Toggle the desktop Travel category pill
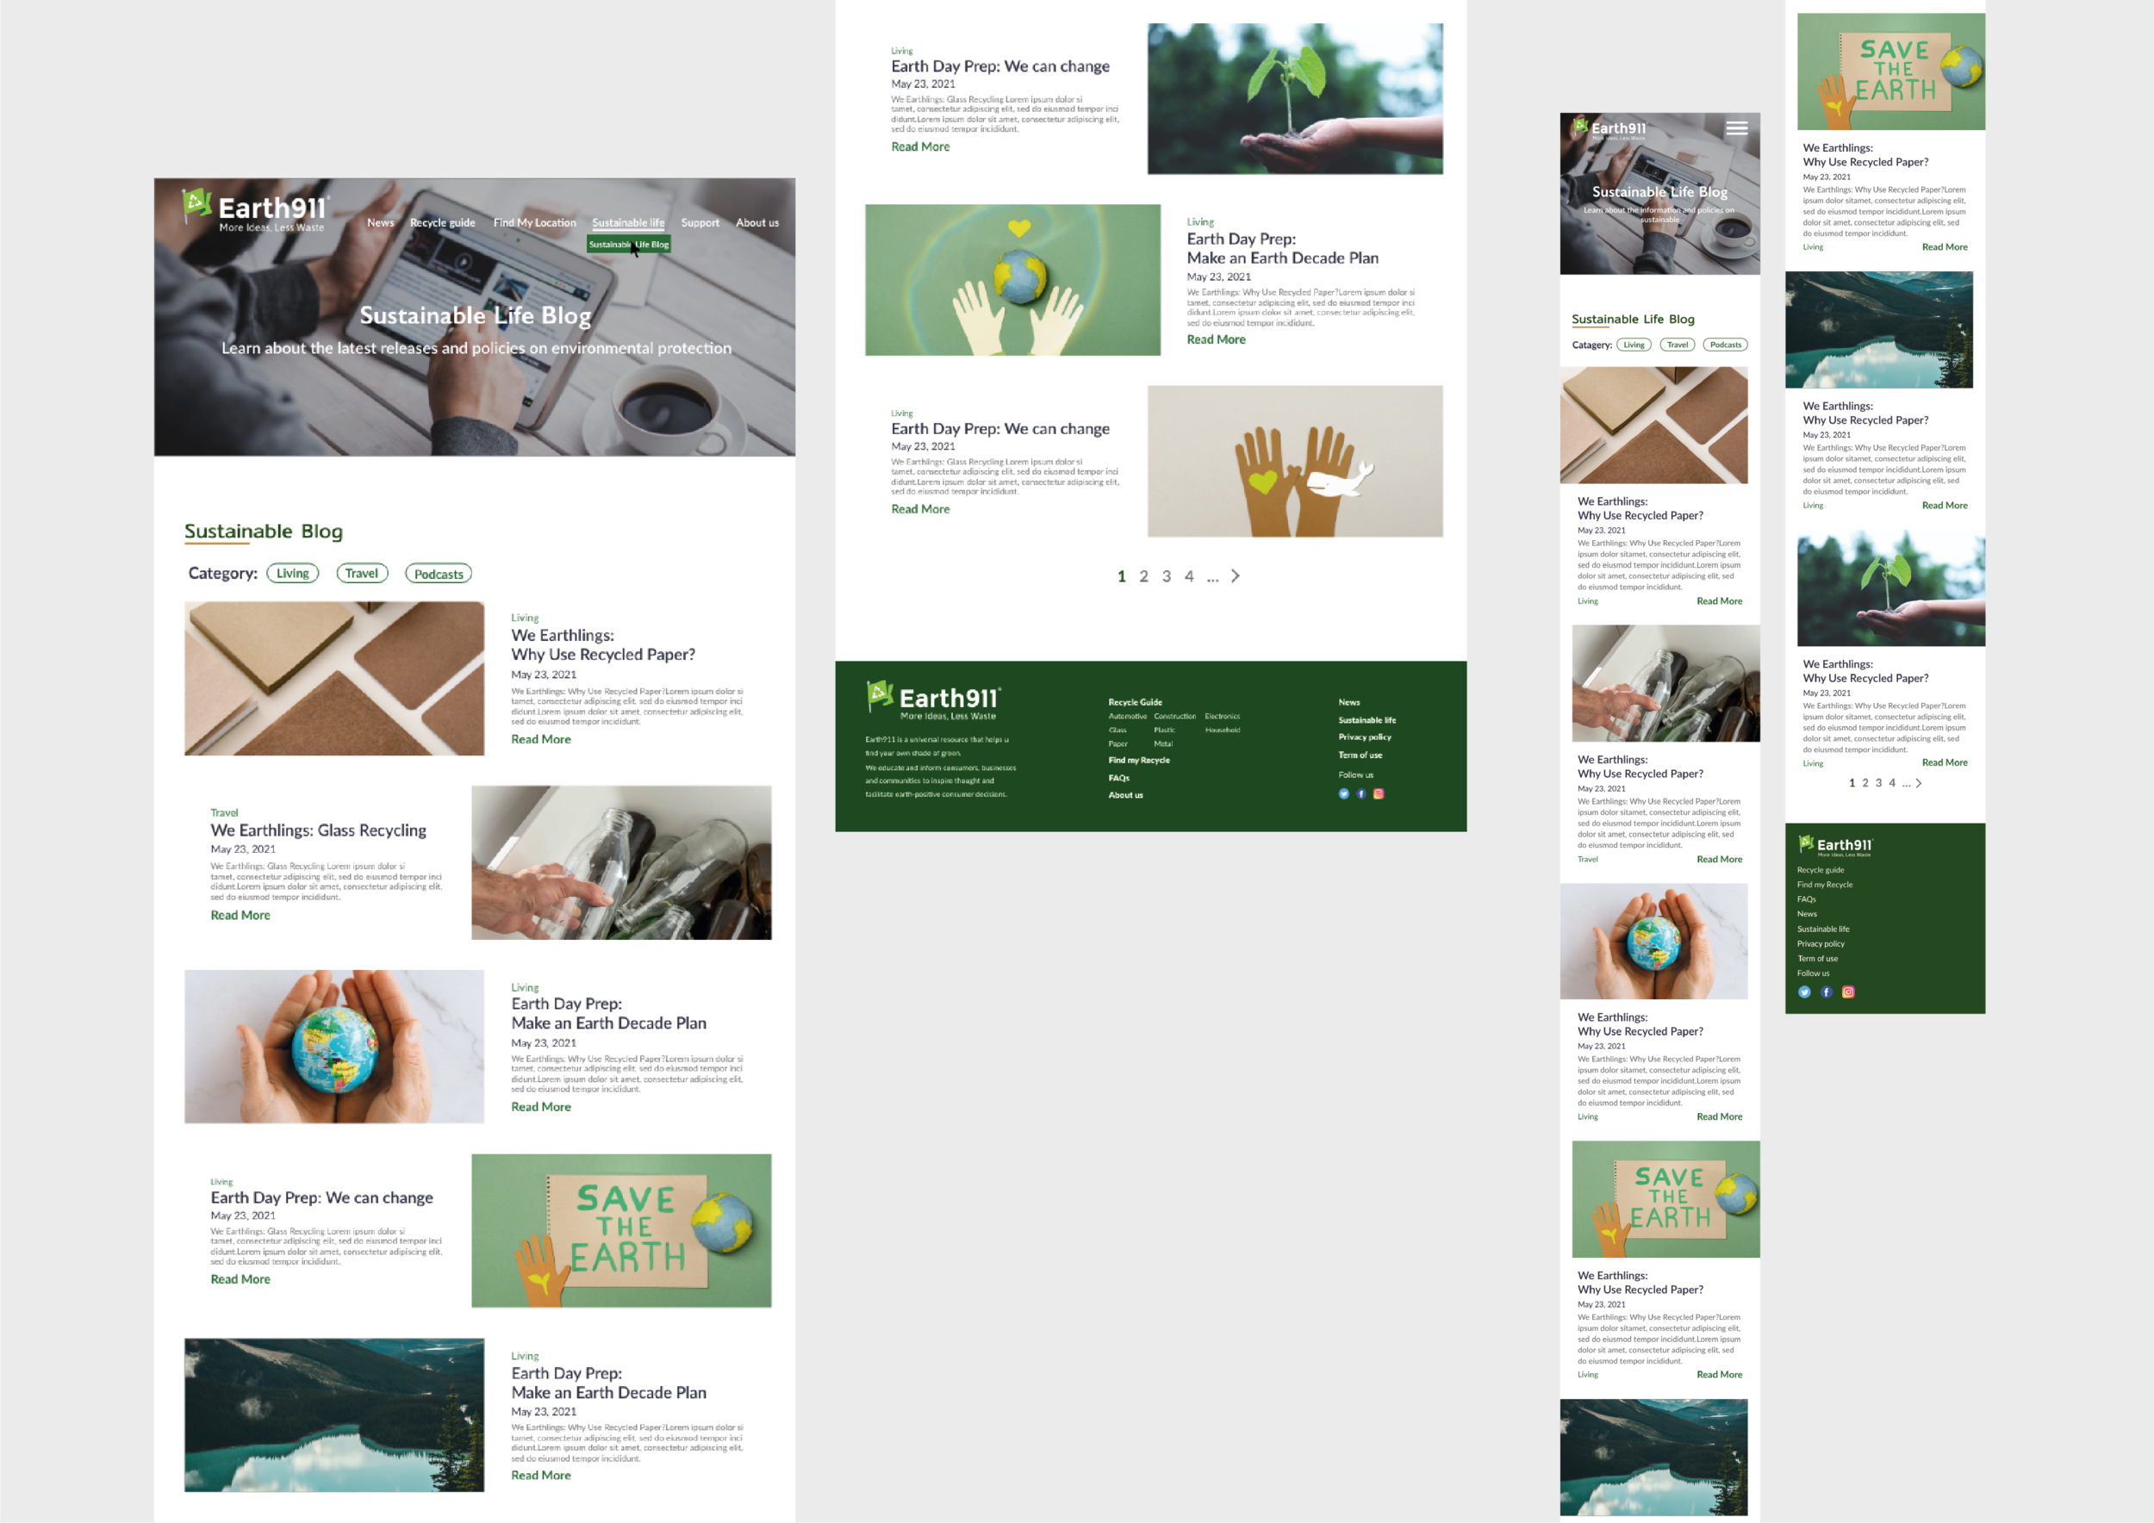2154x1523 pixels. [x=361, y=573]
